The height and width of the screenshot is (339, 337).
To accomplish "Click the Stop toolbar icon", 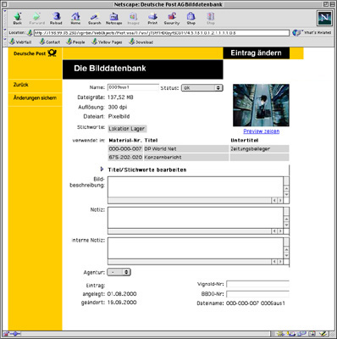I will (210, 19).
